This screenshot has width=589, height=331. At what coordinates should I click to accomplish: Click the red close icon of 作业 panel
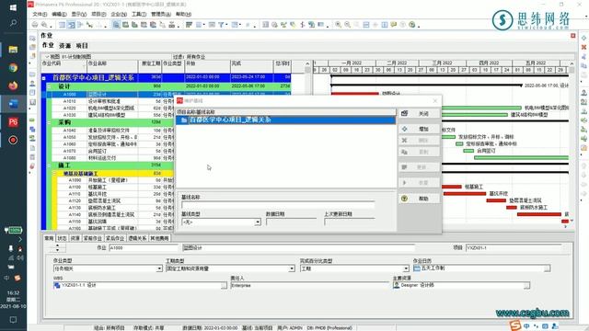click(572, 36)
